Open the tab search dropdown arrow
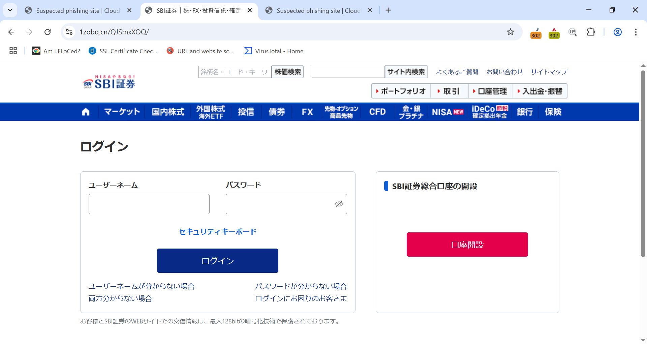 coord(10,10)
